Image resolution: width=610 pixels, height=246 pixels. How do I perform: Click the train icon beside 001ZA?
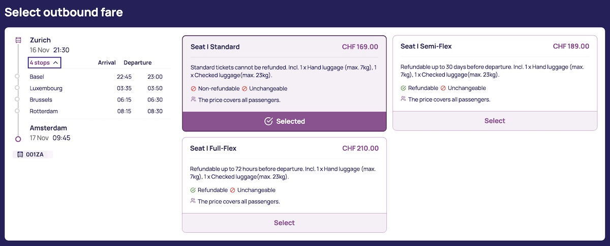tap(20, 155)
